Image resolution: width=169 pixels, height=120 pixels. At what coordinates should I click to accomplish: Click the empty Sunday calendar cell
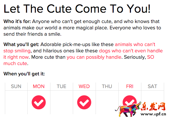16,102
